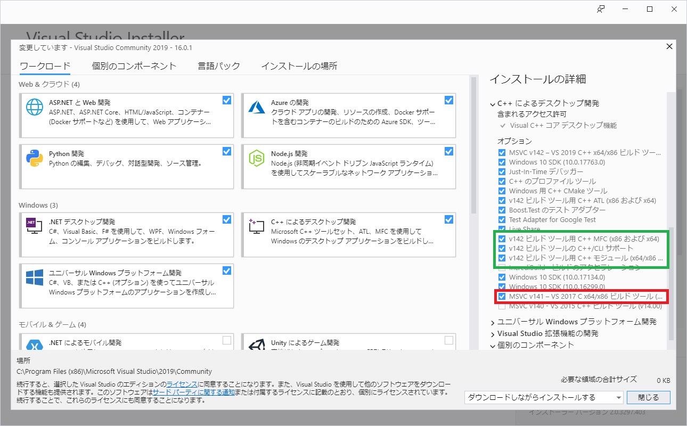
Task: Toggle v142 C++ モジュール checkbox
Action: click(x=502, y=258)
